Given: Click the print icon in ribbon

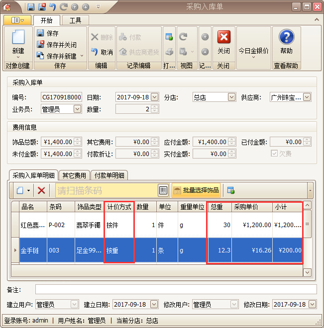Looking at the screenshot, I should (x=169, y=52).
